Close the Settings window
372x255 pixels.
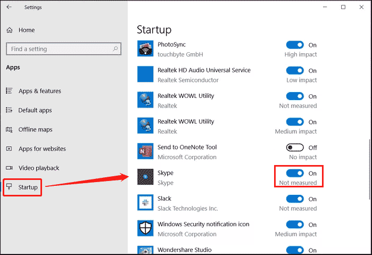coord(361,7)
